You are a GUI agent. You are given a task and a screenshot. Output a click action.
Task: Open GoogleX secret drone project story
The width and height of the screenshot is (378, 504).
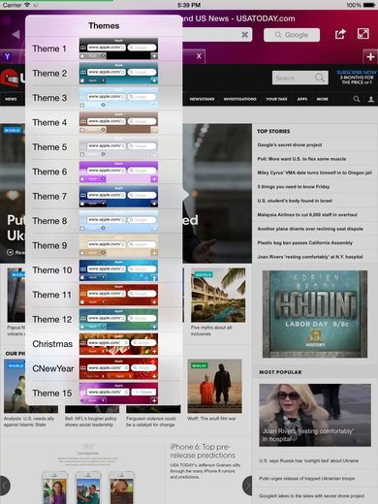click(311, 495)
